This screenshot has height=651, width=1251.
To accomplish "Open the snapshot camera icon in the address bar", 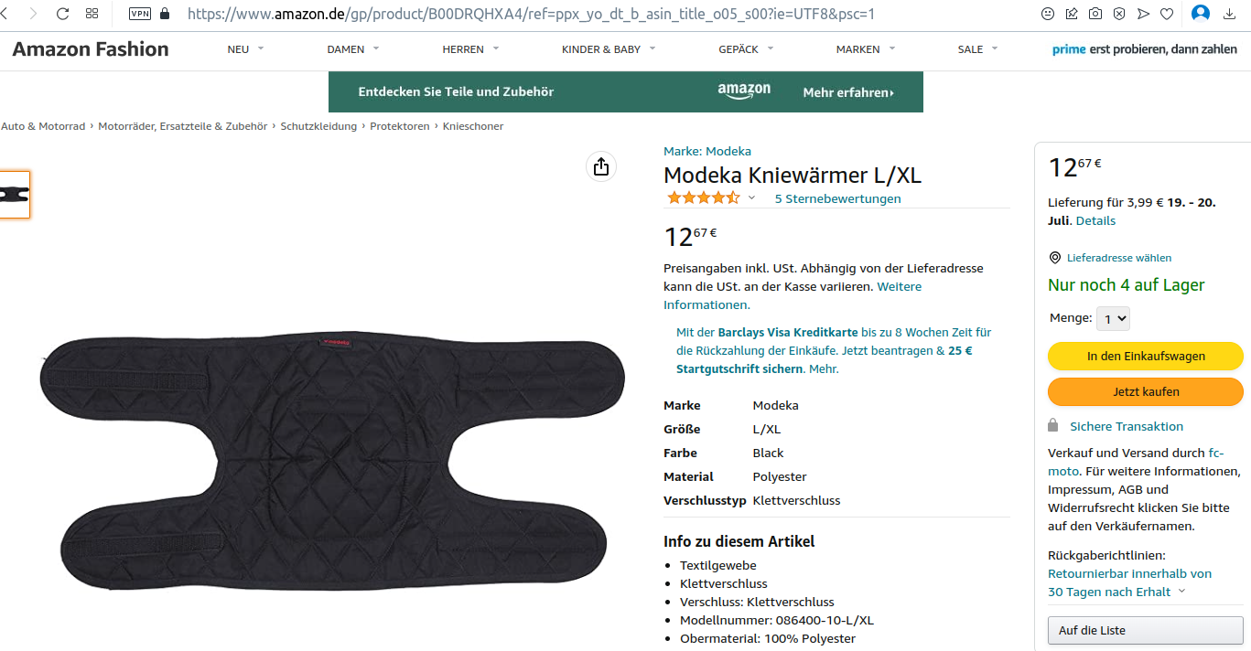I will pos(1095,14).
